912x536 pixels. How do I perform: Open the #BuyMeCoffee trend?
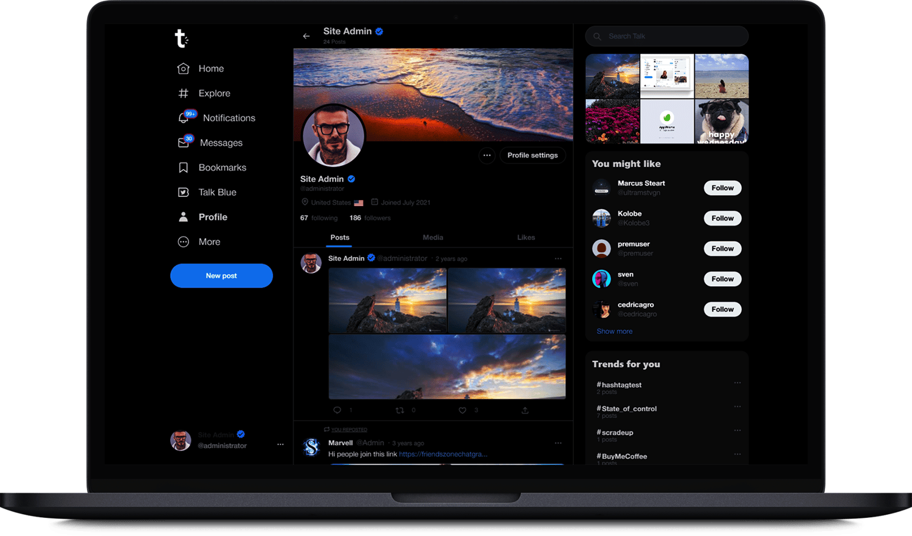click(x=622, y=456)
